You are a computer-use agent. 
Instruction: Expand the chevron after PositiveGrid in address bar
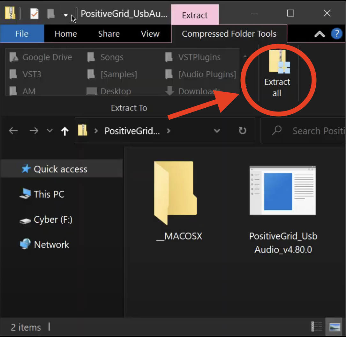(169, 131)
